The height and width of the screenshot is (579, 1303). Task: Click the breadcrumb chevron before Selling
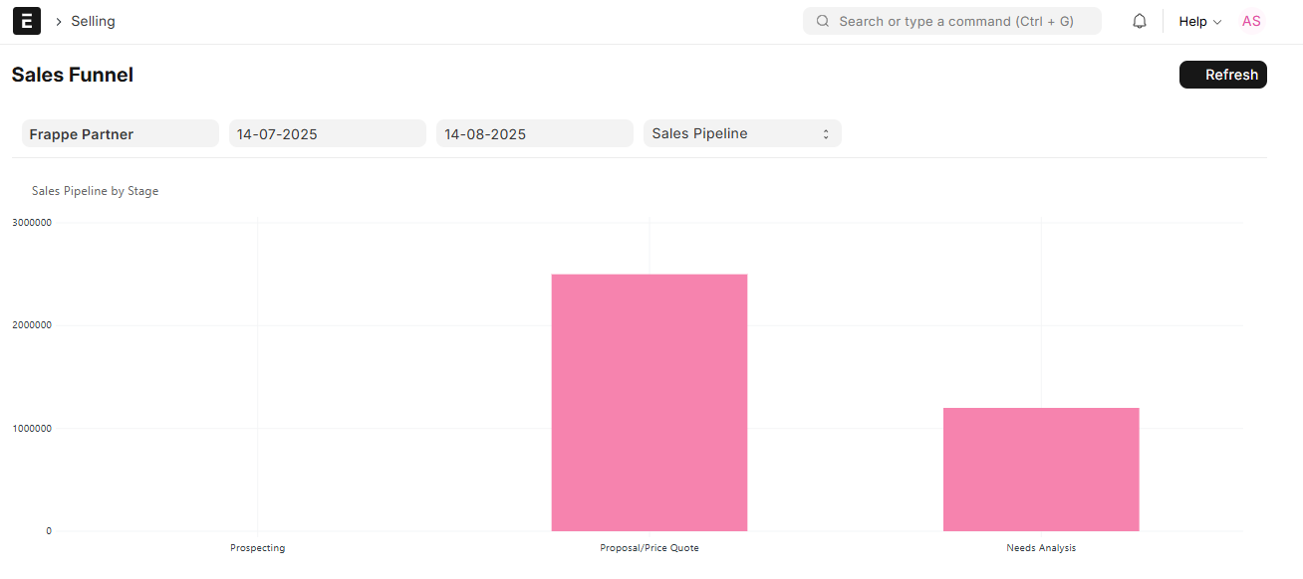pos(59,22)
